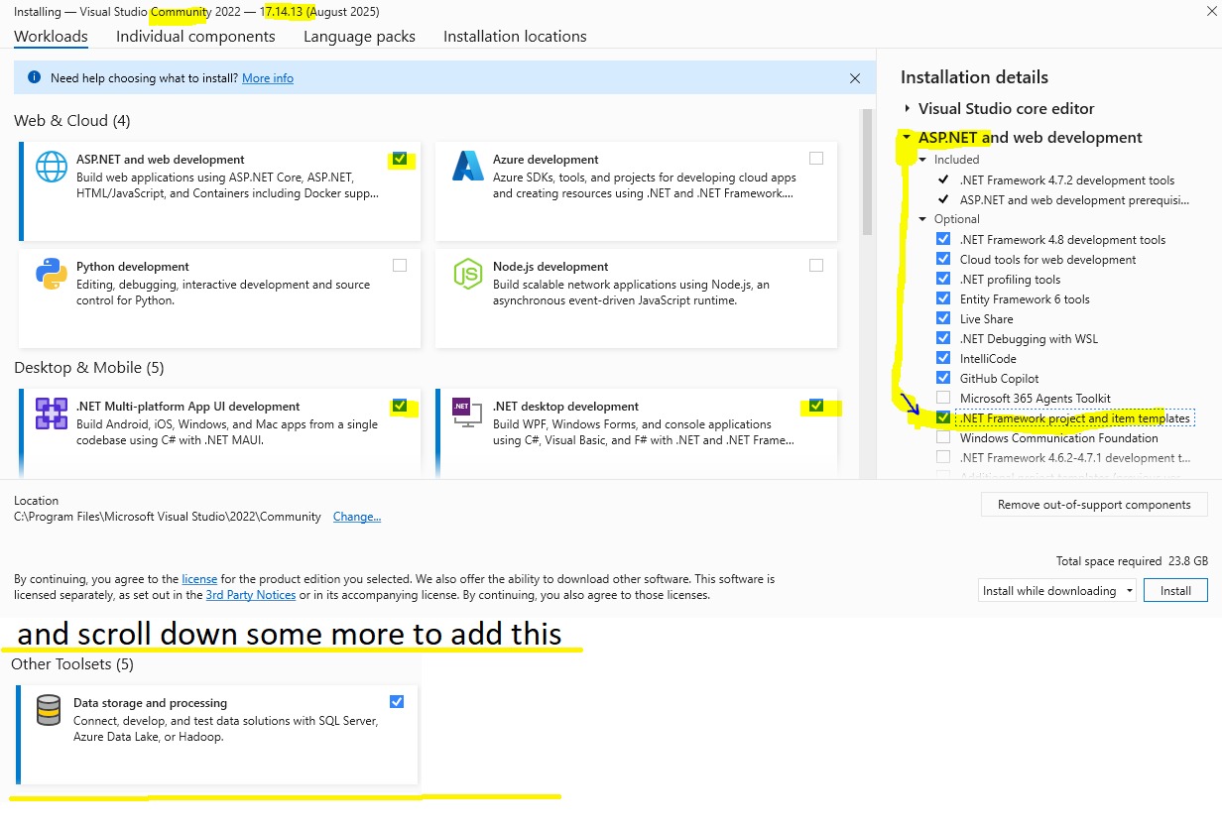Click the .NET desktop development icon
Screen dimensions: 1222x831
pyautogui.click(x=467, y=414)
